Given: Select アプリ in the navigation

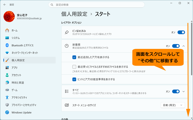Looking at the screenshot, I should tap(30, 68).
